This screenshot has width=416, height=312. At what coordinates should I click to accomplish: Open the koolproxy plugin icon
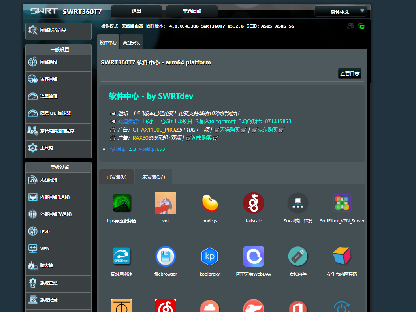(x=210, y=257)
